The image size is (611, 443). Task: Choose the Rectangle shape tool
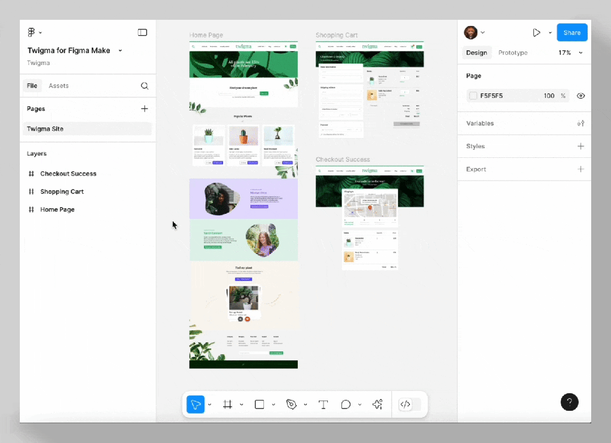pyautogui.click(x=259, y=405)
